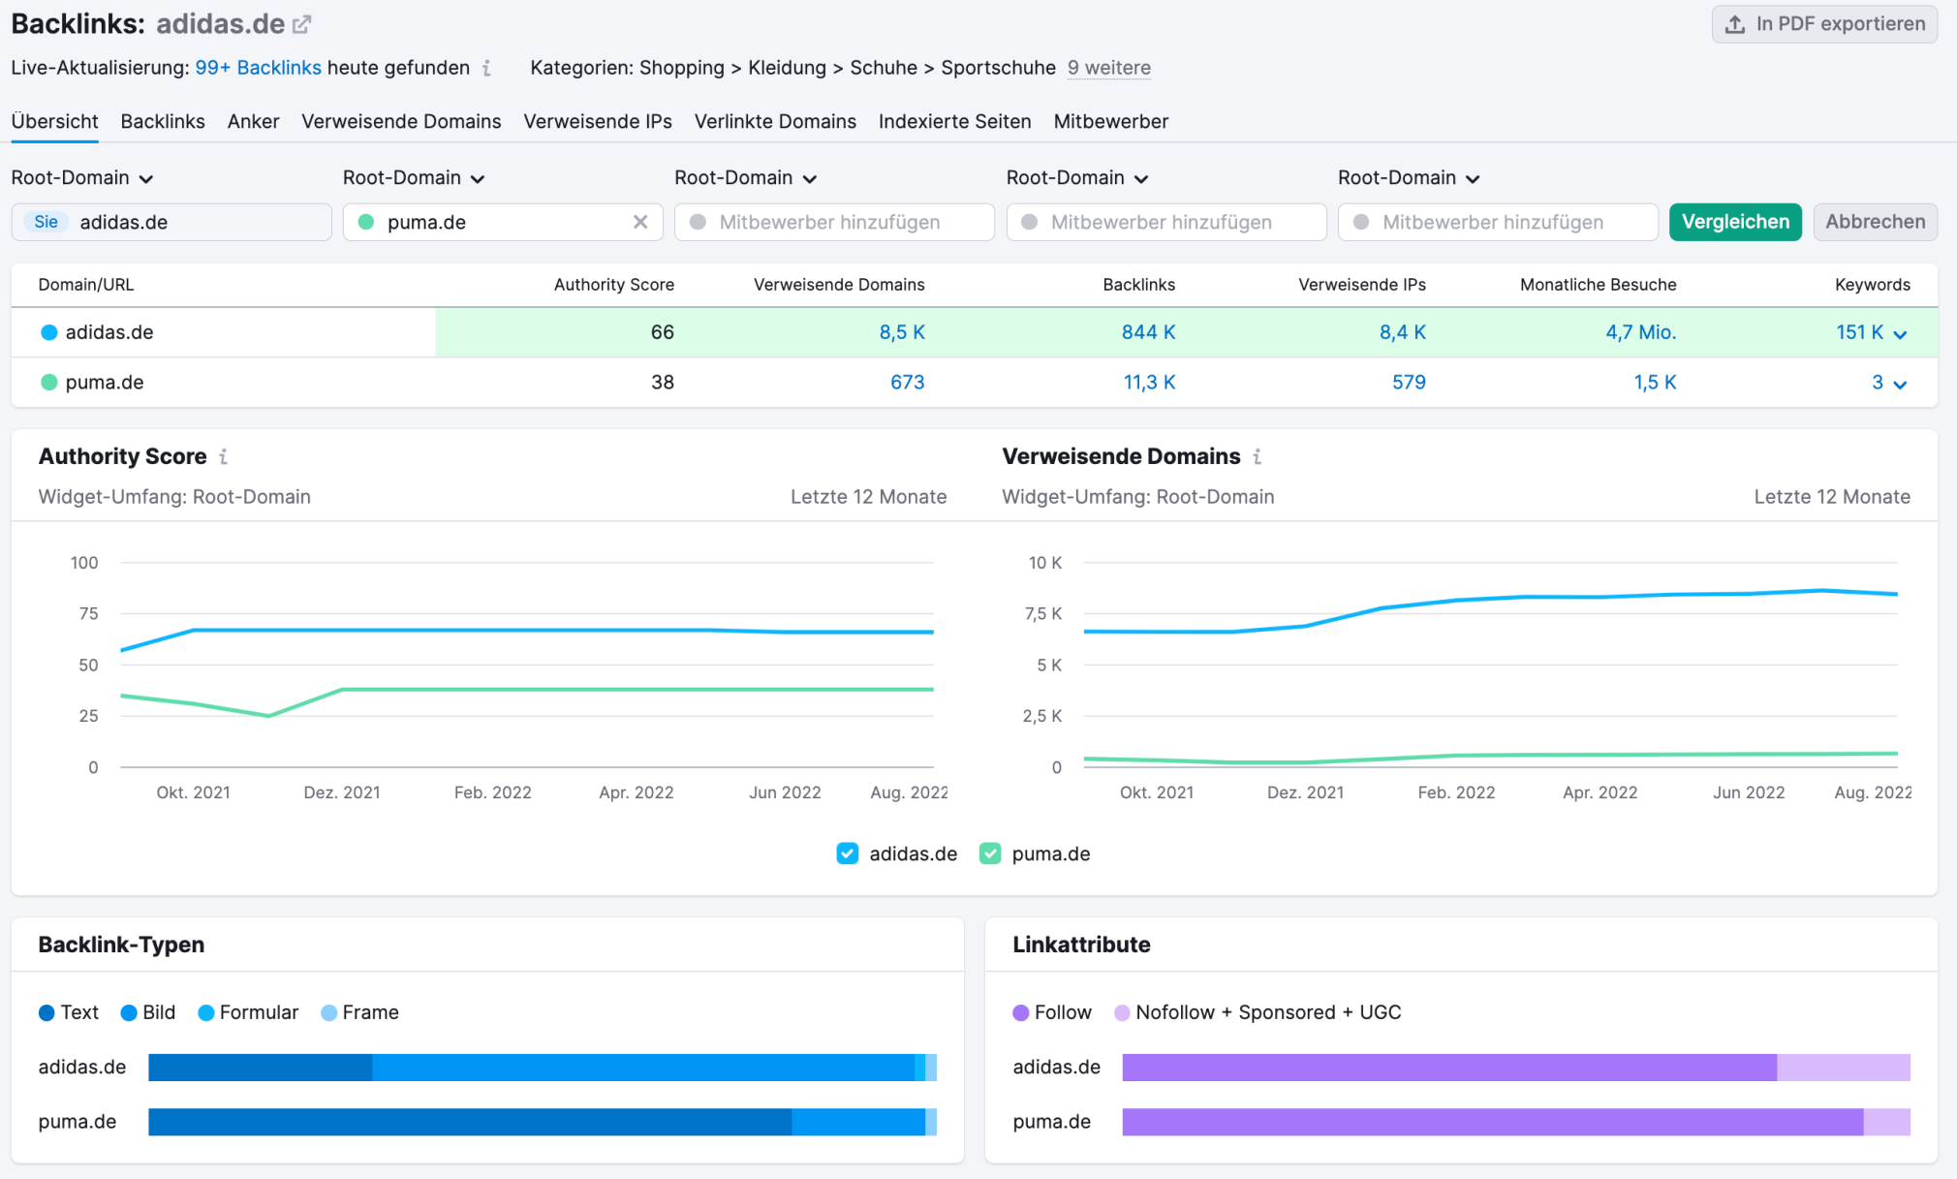
Task: Click the Authority Score widget info icon
Action: [224, 456]
